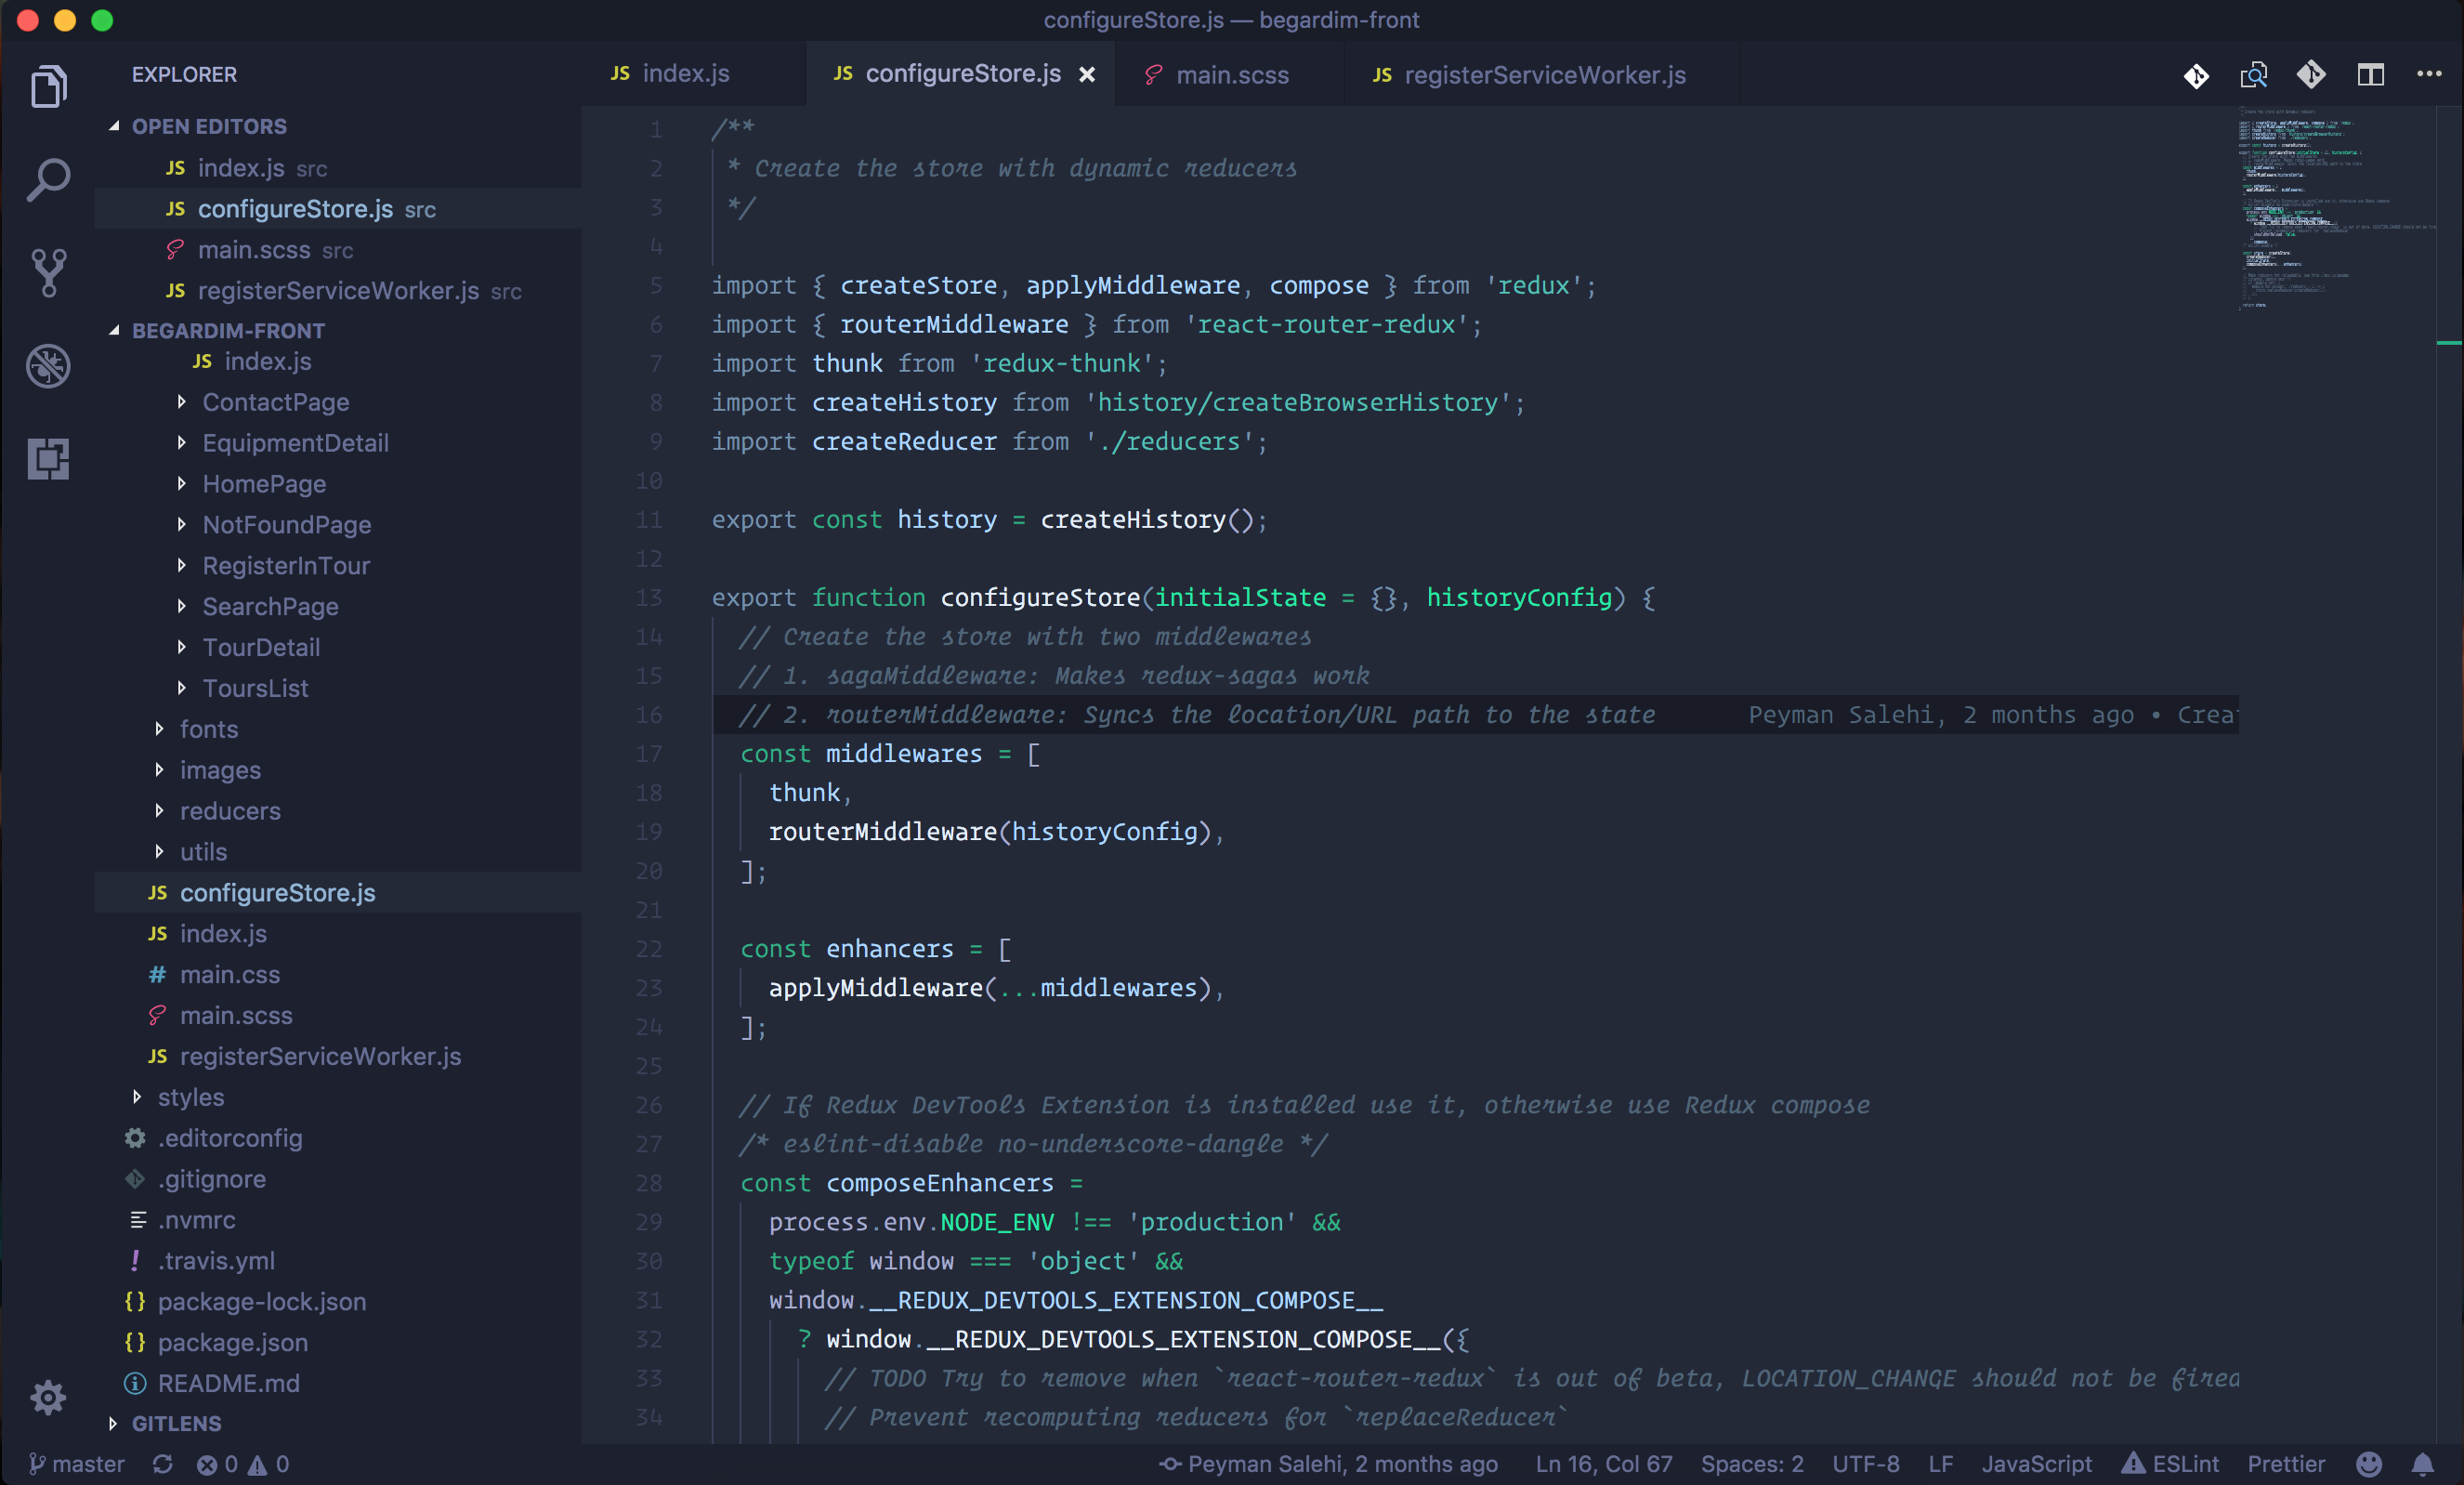The width and height of the screenshot is (2464, 1485).
Task: Switch to the registerServiceWorker.js tab
Action: 1543,74
